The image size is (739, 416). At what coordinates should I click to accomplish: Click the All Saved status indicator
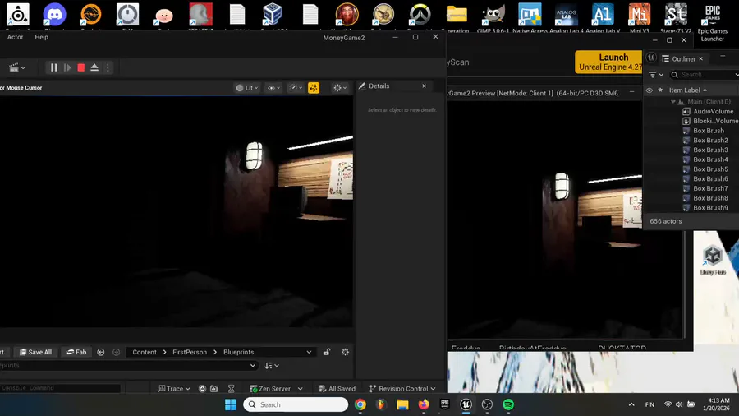[x=337, y=389]
